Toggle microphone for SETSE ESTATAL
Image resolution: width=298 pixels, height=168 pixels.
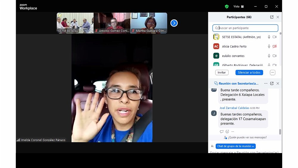(269, 37)
